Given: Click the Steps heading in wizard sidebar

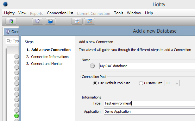Looking at the screenshot, I should pyautogui.click(x=29, y=42).
